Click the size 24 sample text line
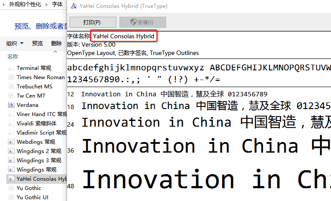Image resolution: width=331 pixels, height=201 pixels. (x=206, y=122)
